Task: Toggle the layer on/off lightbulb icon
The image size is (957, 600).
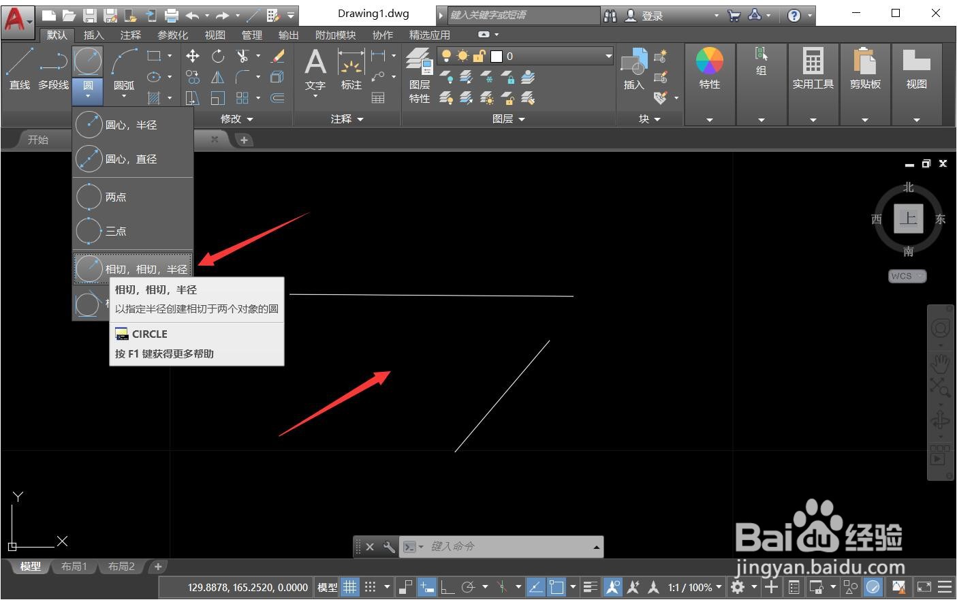Action: pos(446,56)
